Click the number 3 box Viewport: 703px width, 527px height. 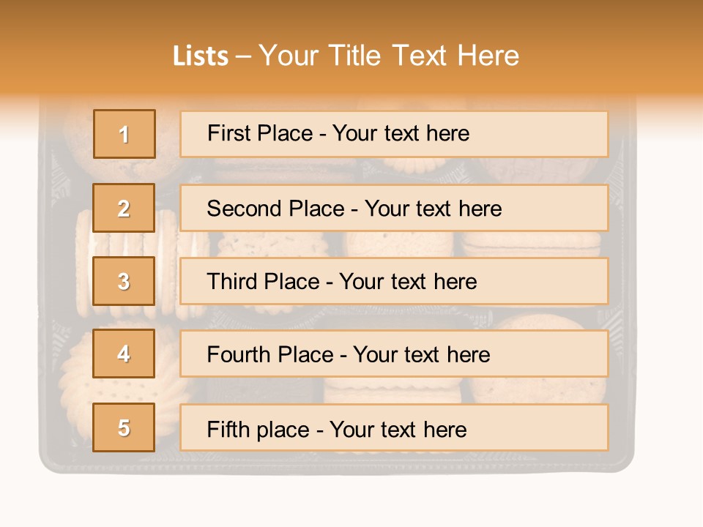pyautogui.click(x=124, y=281)
